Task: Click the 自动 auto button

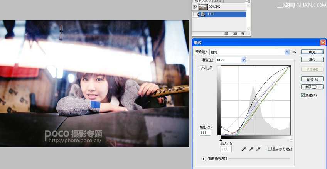Action: point(312,79)
